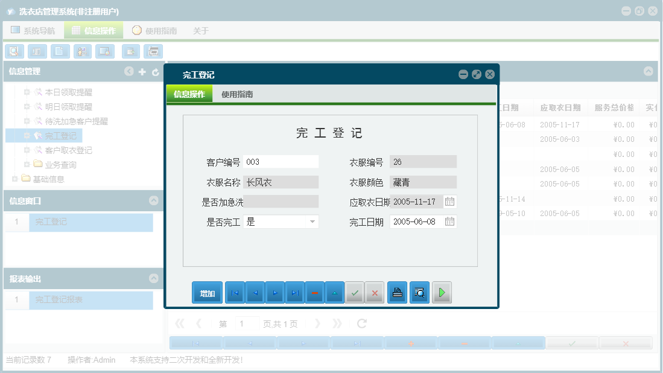The width and height of the screenshot is (663, 373).
Task: Click the refresh icon next to the page navigation
Action: click(x=361, y=323)
